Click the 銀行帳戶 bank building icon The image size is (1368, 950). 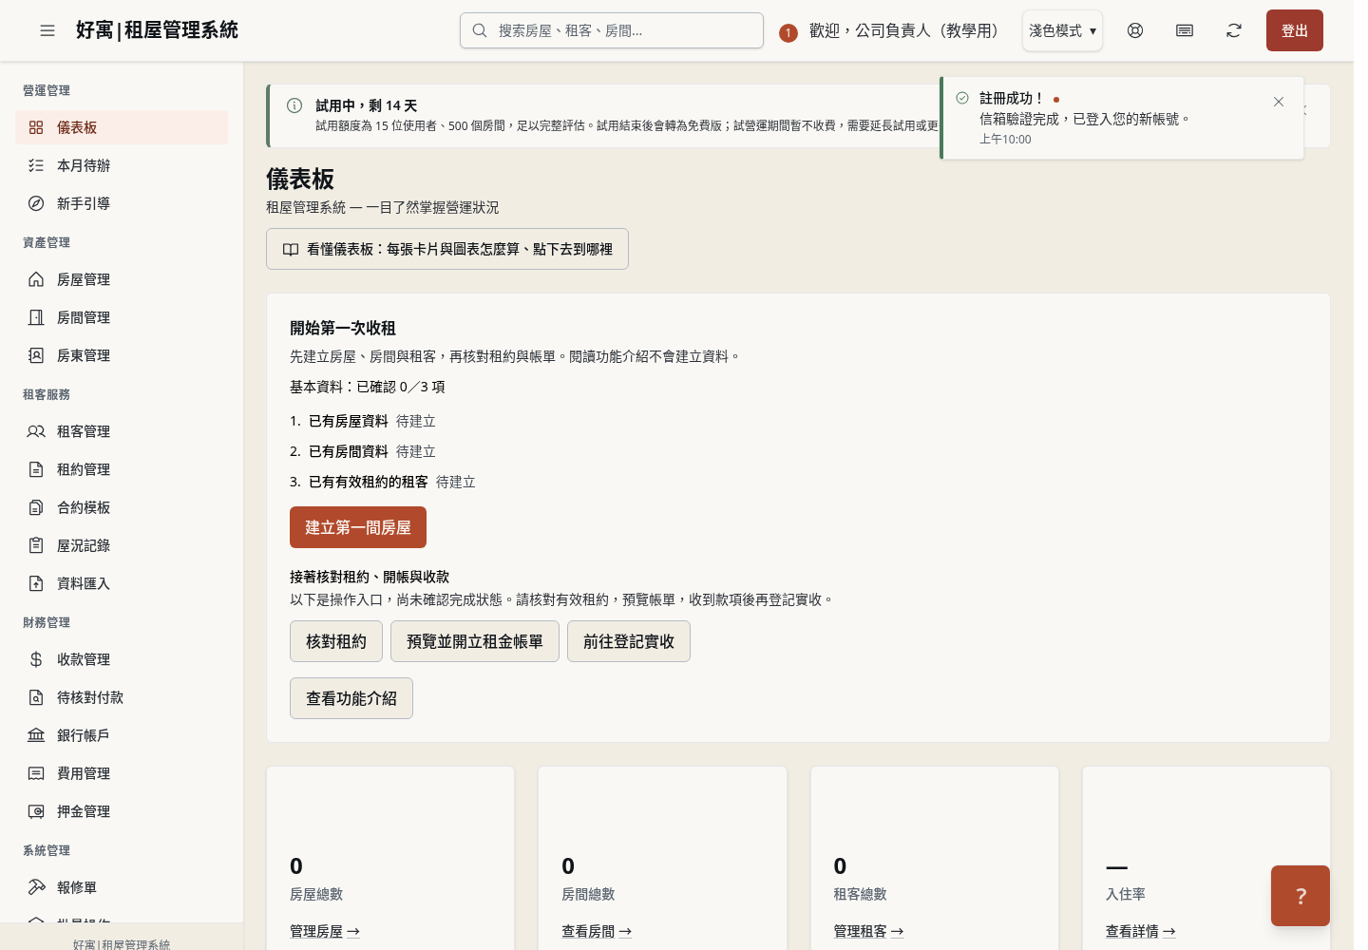pyautogui.click(x=36, y=735)
